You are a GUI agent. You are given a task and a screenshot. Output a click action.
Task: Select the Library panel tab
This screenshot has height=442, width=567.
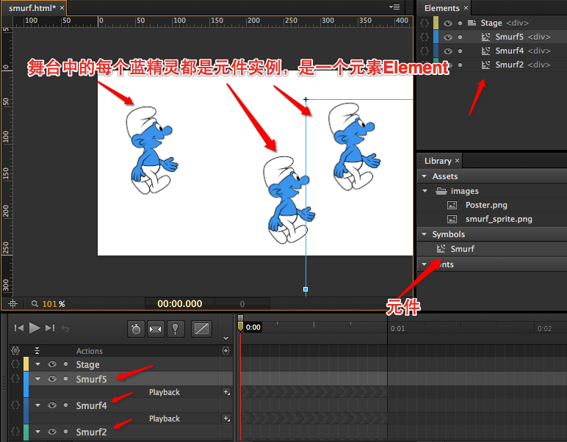438,161
